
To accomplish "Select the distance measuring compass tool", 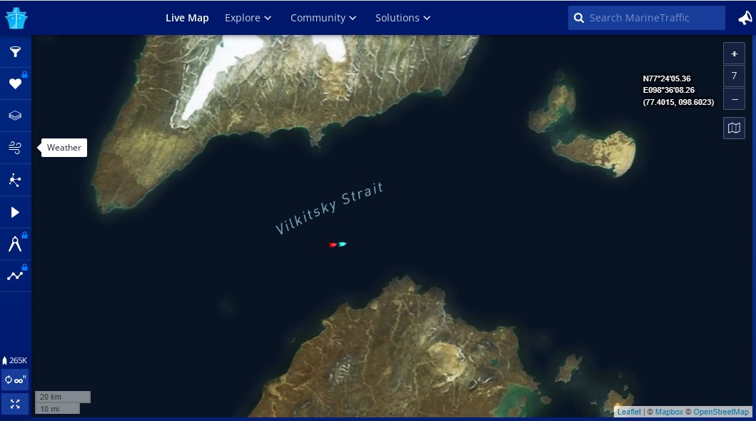I will pyautogui.click(x=16, y=244).
